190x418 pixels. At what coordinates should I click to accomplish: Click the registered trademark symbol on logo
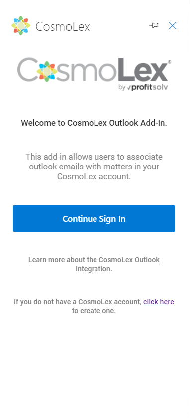(169, 62)
